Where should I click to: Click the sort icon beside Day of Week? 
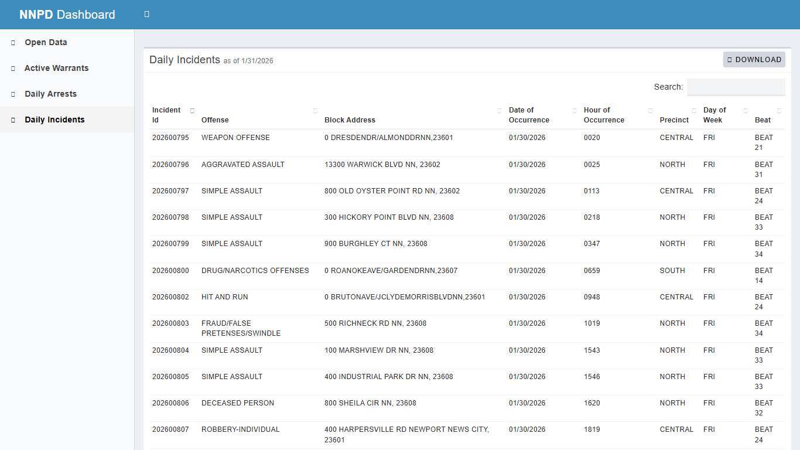point(745,110)
